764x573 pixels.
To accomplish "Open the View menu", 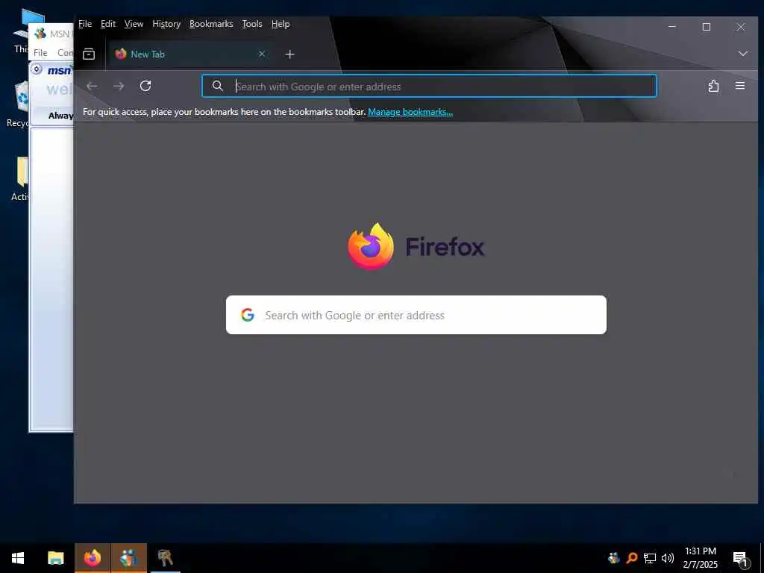I will pyautogui.click(x=134, y=24).
